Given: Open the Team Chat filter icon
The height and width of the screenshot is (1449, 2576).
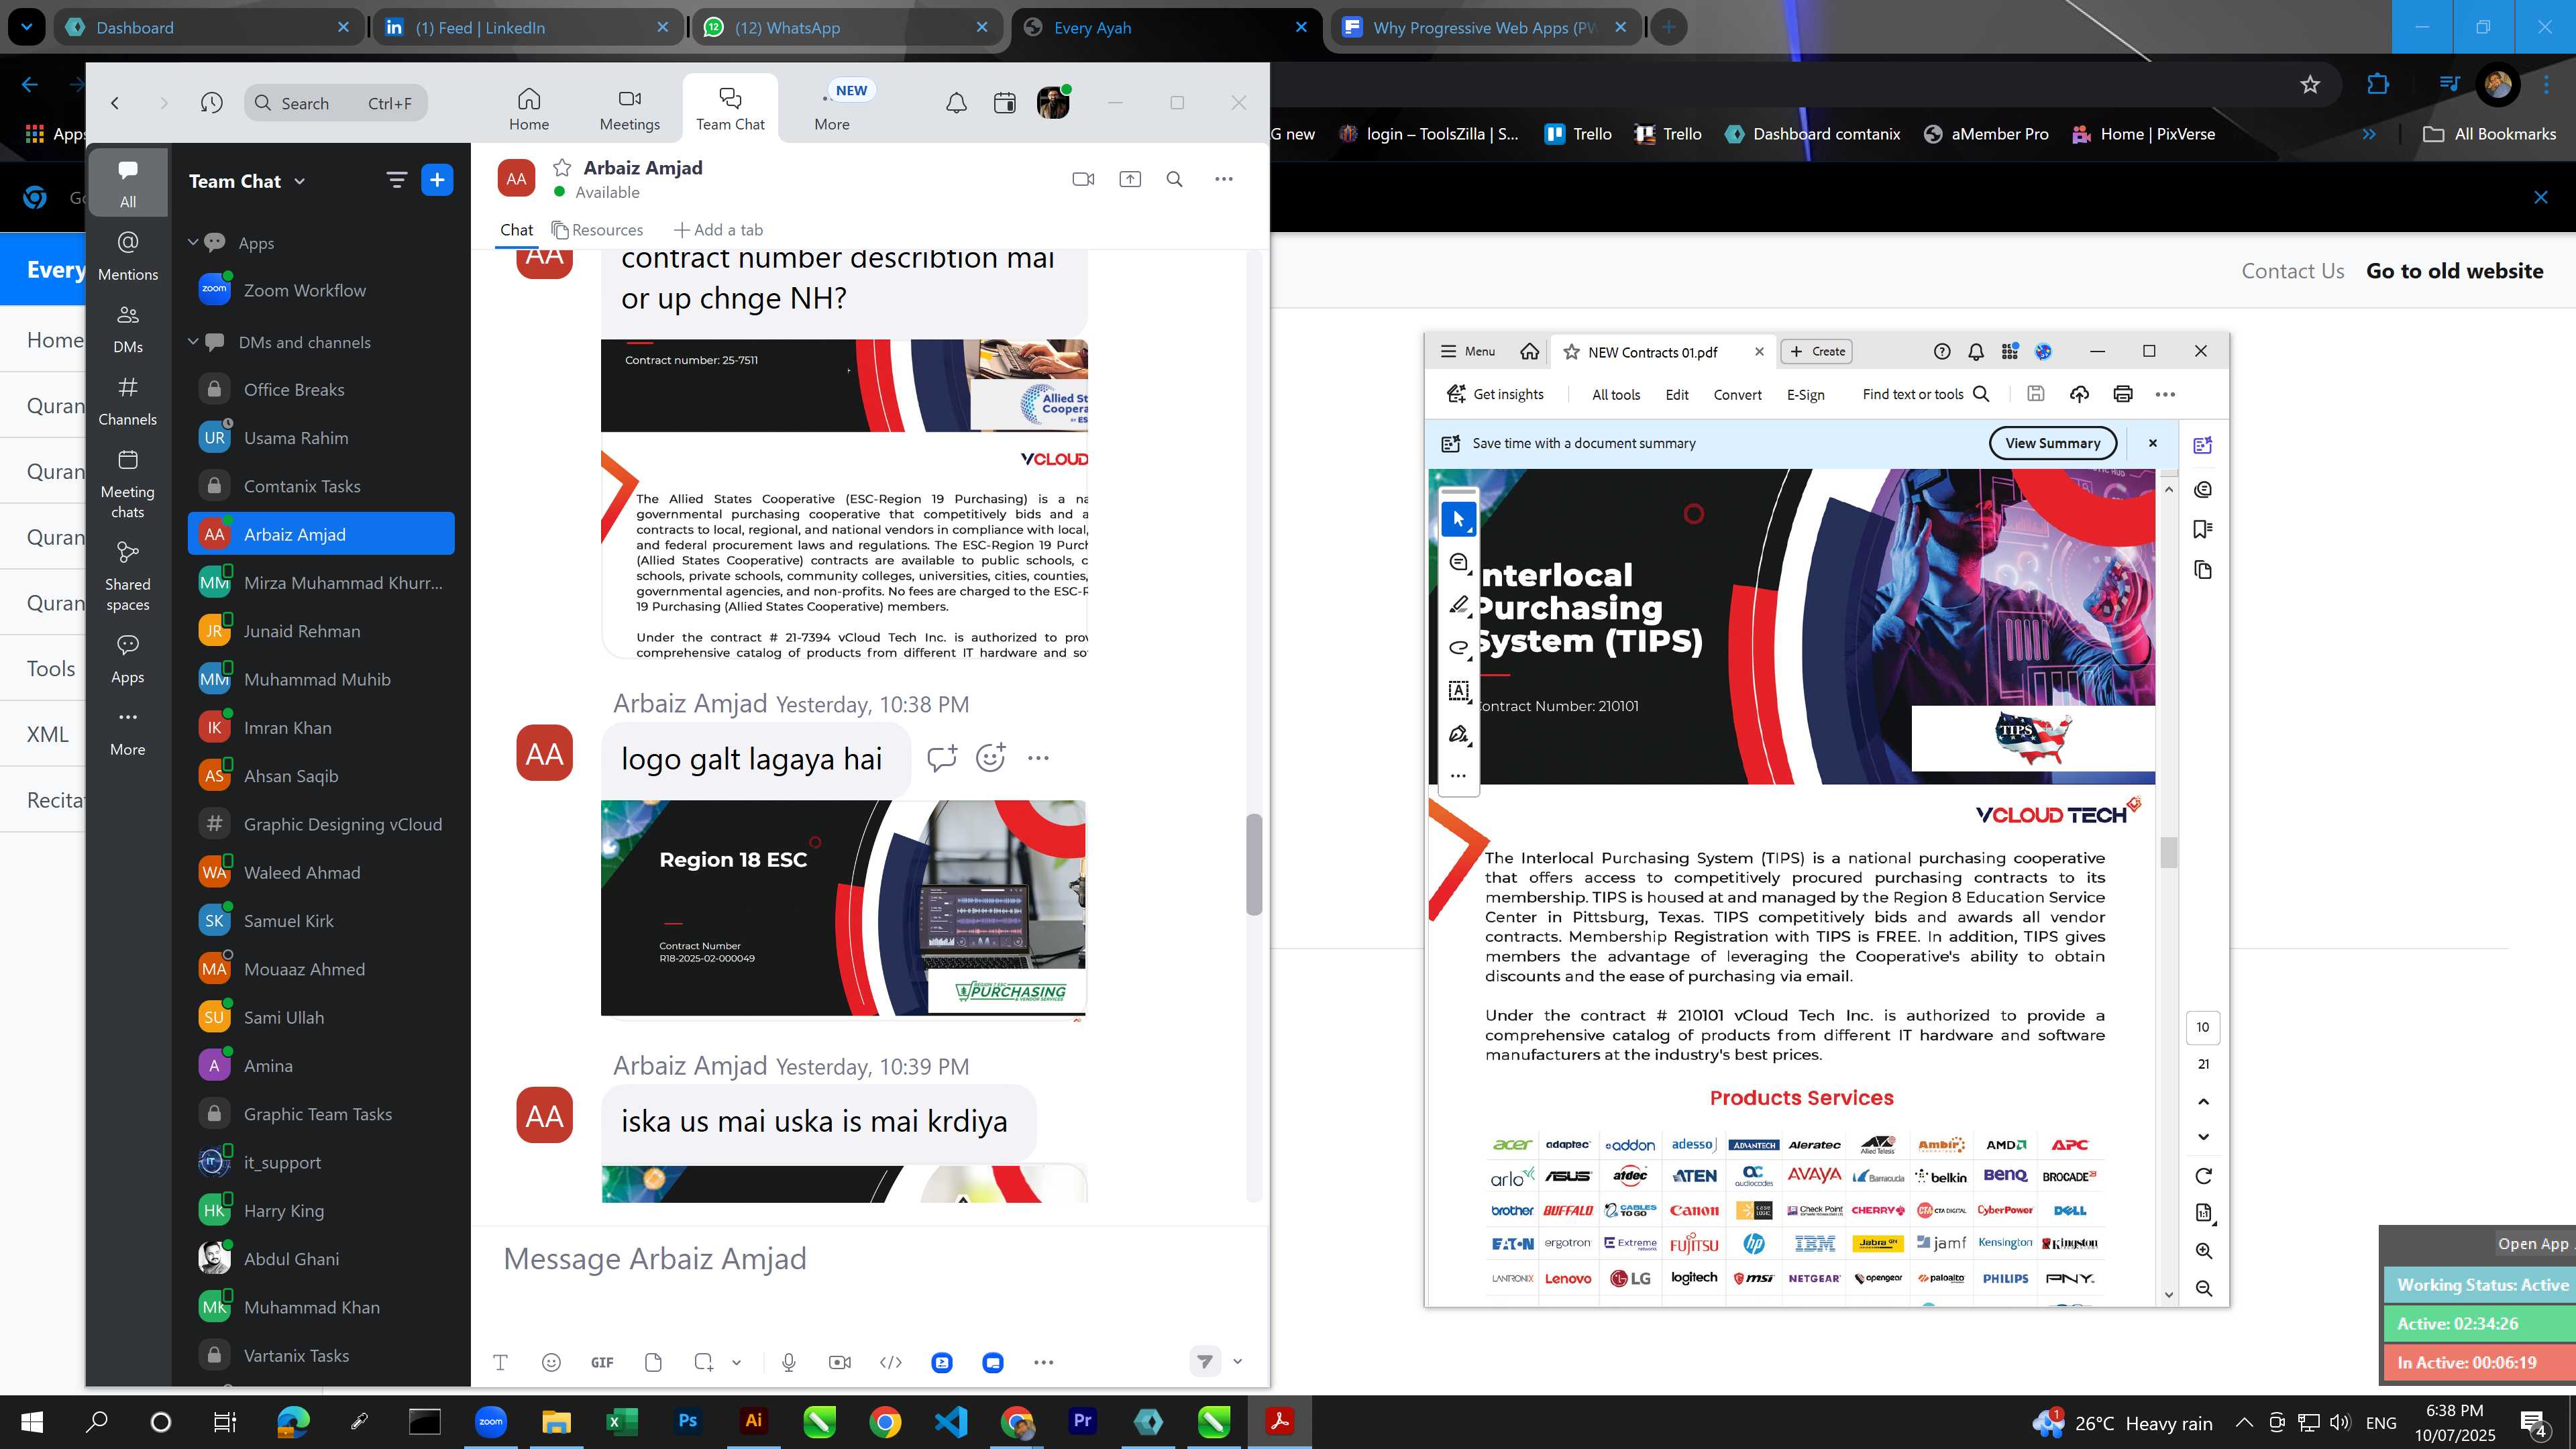Looking at the screenshot, I should click(x=397, y=180).
